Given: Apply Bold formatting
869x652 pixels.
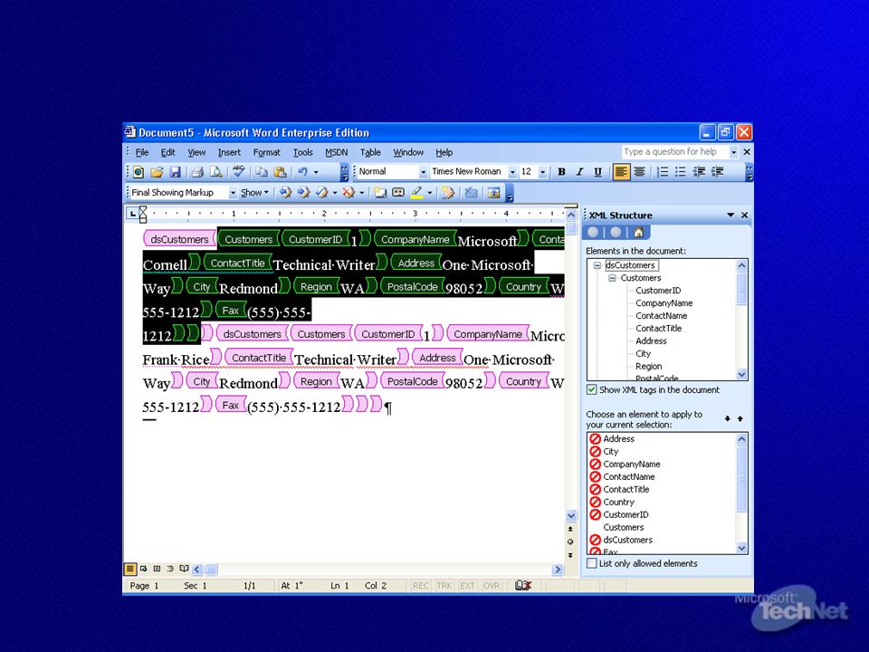Looking at the screenshot, I should [561, 172].
